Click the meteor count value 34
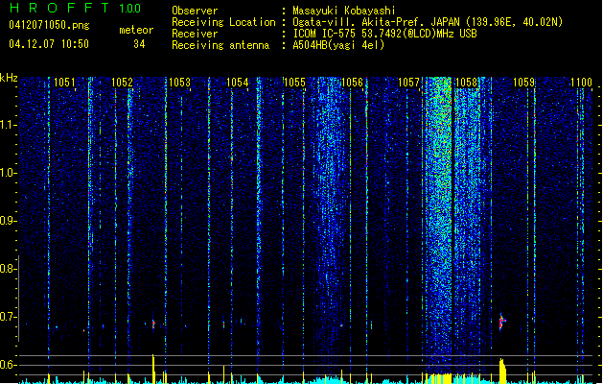Image resolution: width=603 pixels, height=384 pixels. click(x=139, y=44)
